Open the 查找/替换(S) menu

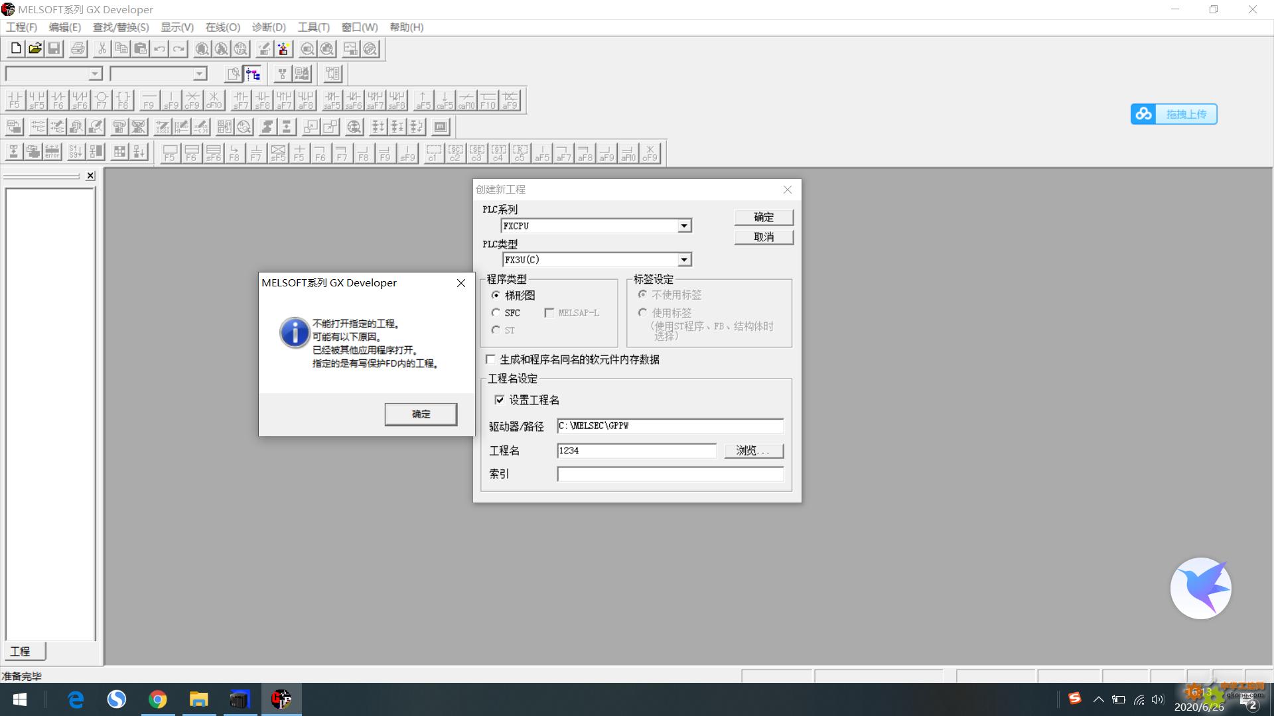[121, 27]
